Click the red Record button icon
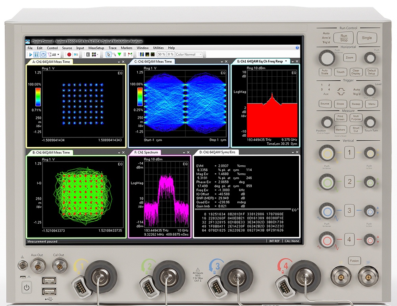The image size is (397, 306). coord(69,54)
